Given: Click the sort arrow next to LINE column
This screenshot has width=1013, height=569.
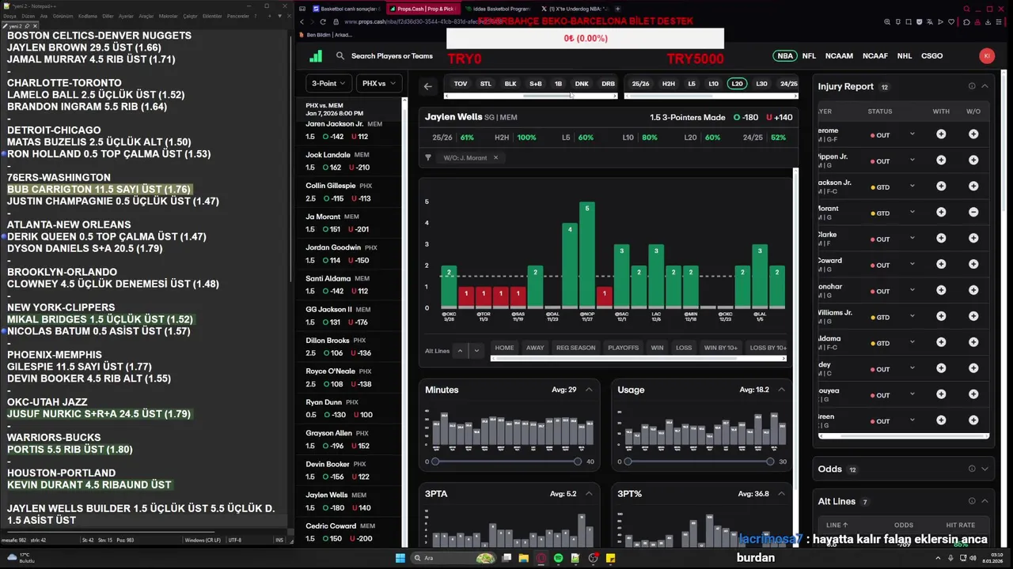Looking at the screenshot, I should pyautogui.click(x=846, y=525).
